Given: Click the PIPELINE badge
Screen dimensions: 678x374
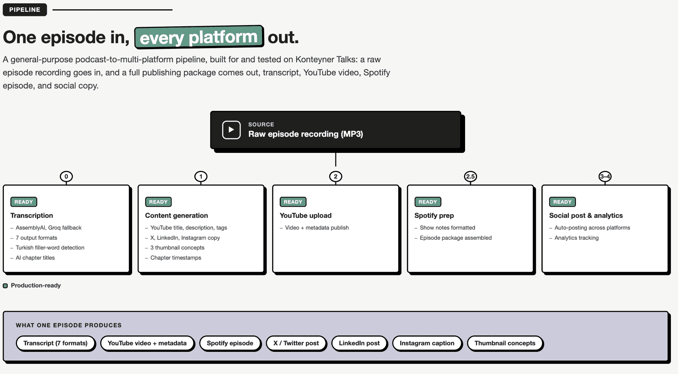Looking at the screenshot, I should click(25, 10).
